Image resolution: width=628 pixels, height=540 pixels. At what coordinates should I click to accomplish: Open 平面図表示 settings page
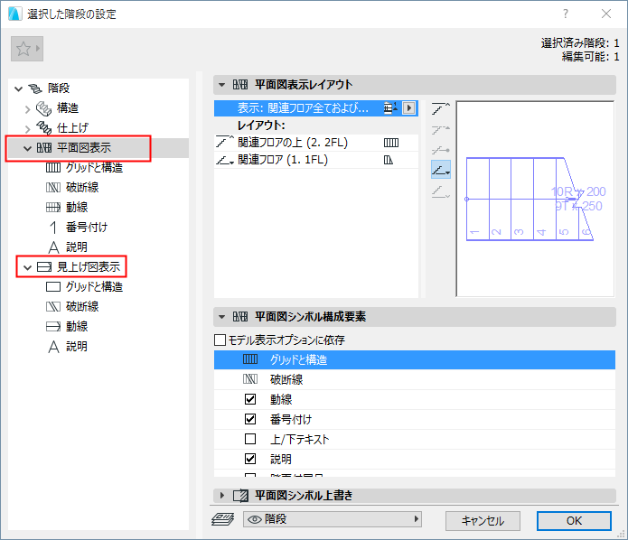(84, 148)
